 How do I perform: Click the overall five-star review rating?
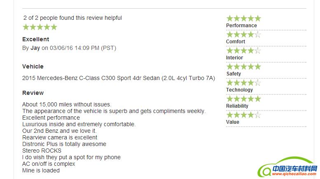point(40,27)
